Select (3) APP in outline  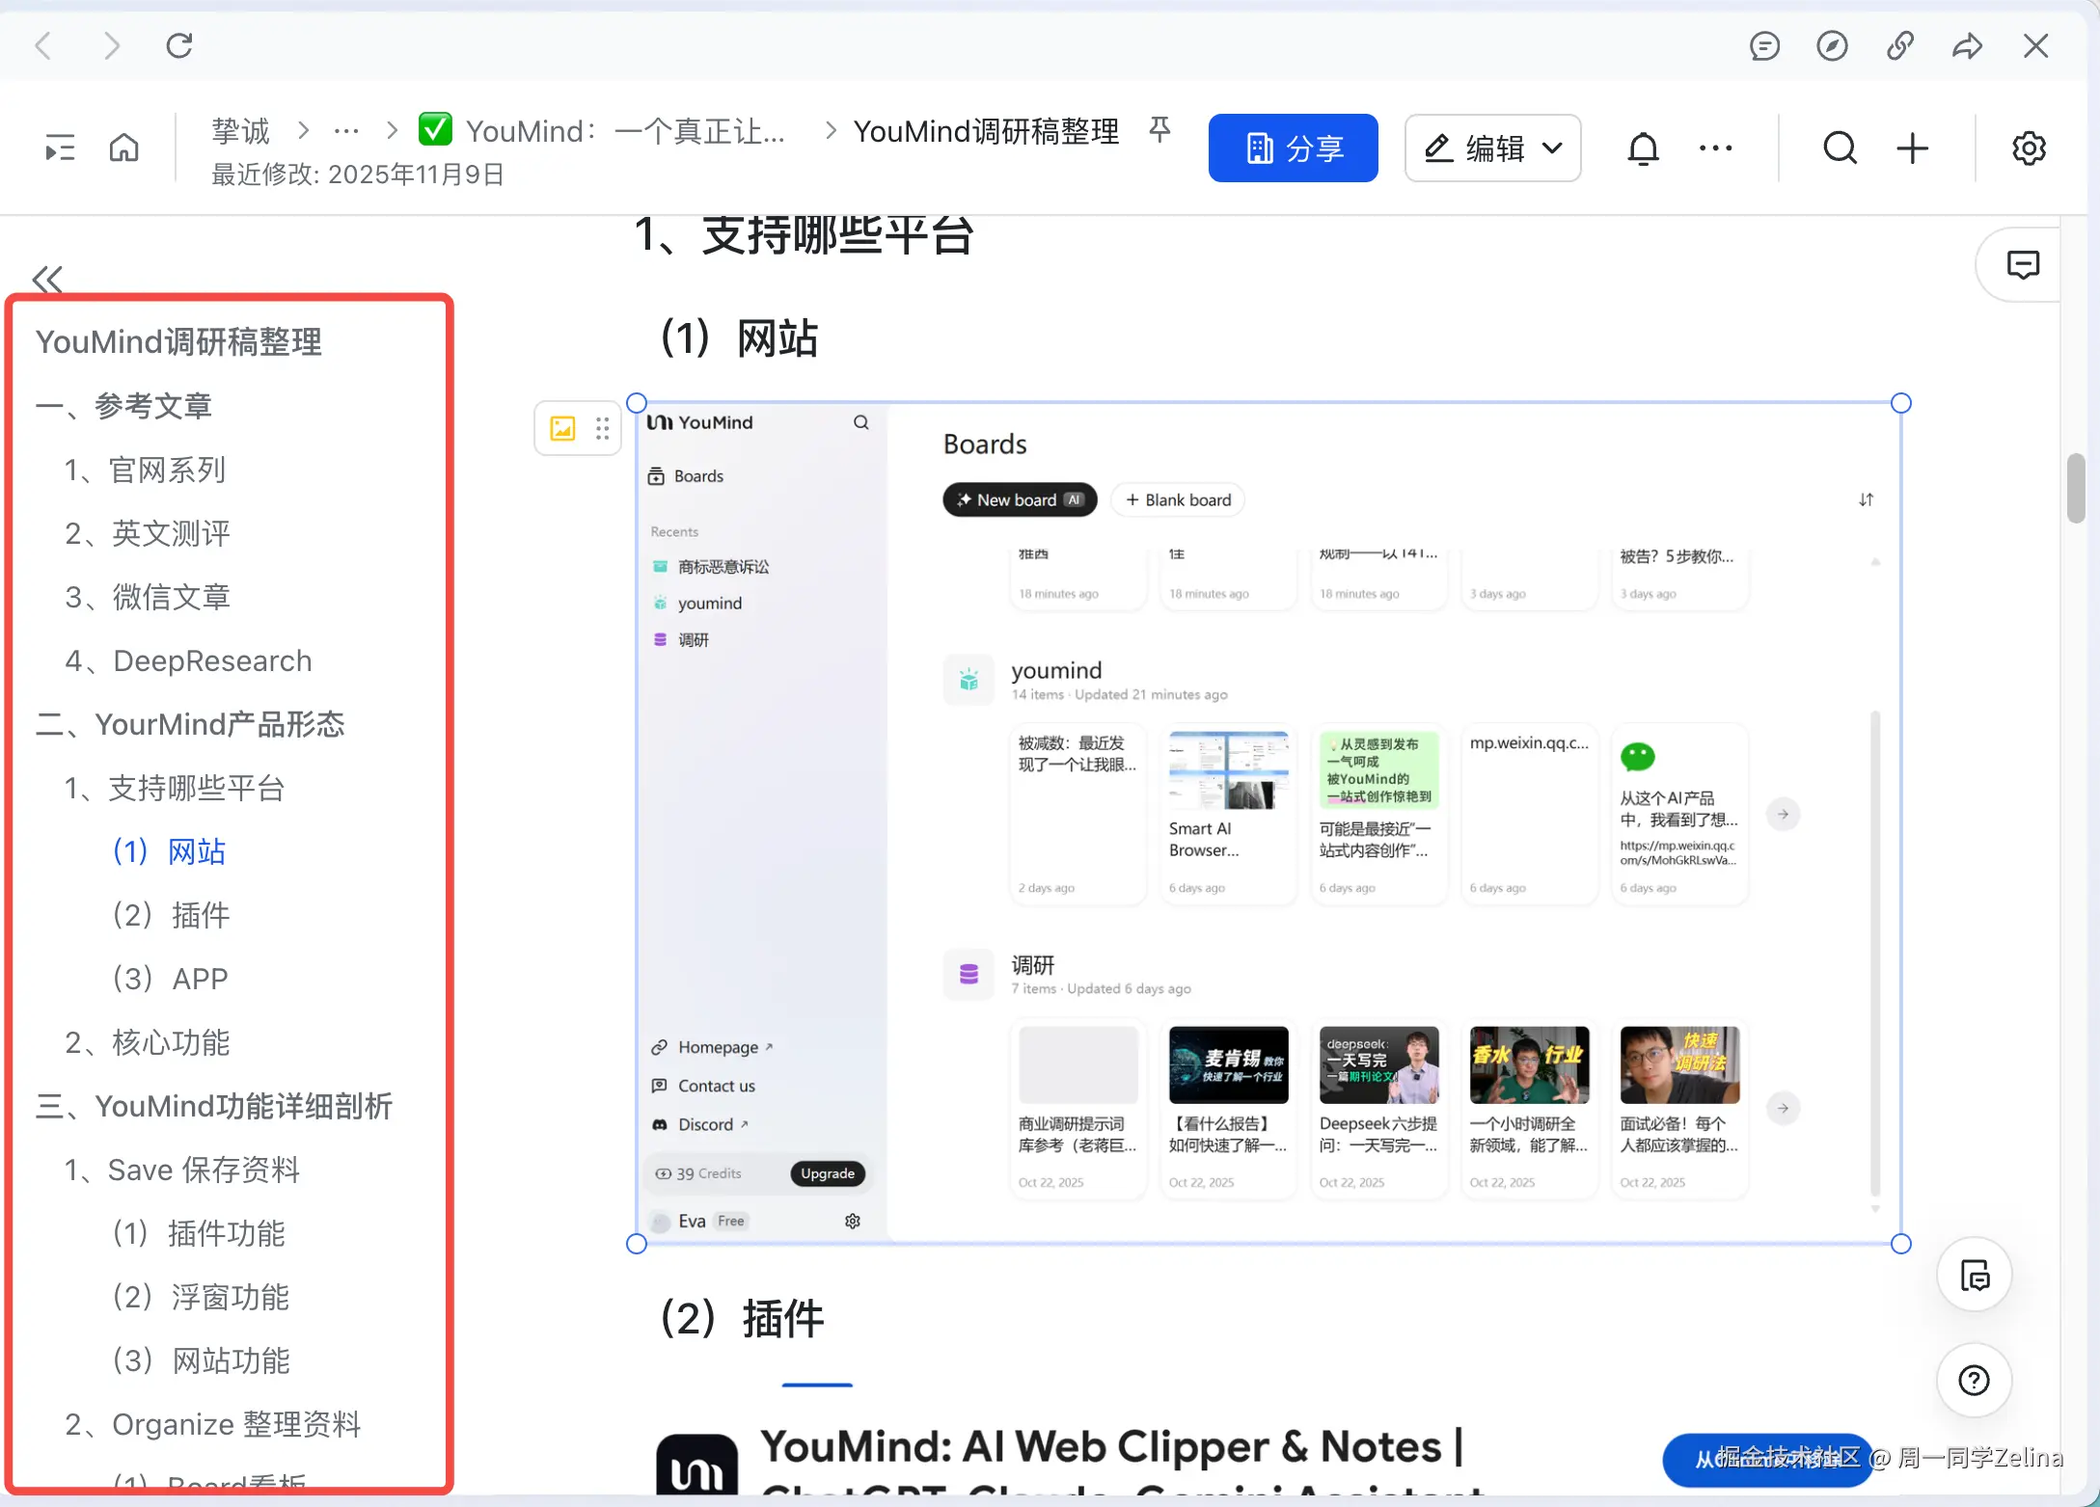pos(170,979)
